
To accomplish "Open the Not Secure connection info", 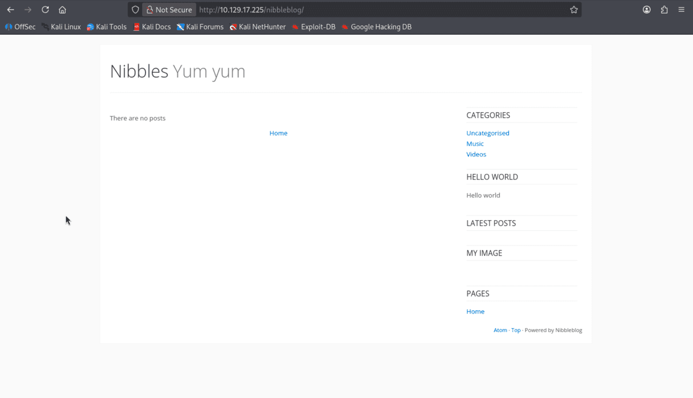I will [169, 10].
